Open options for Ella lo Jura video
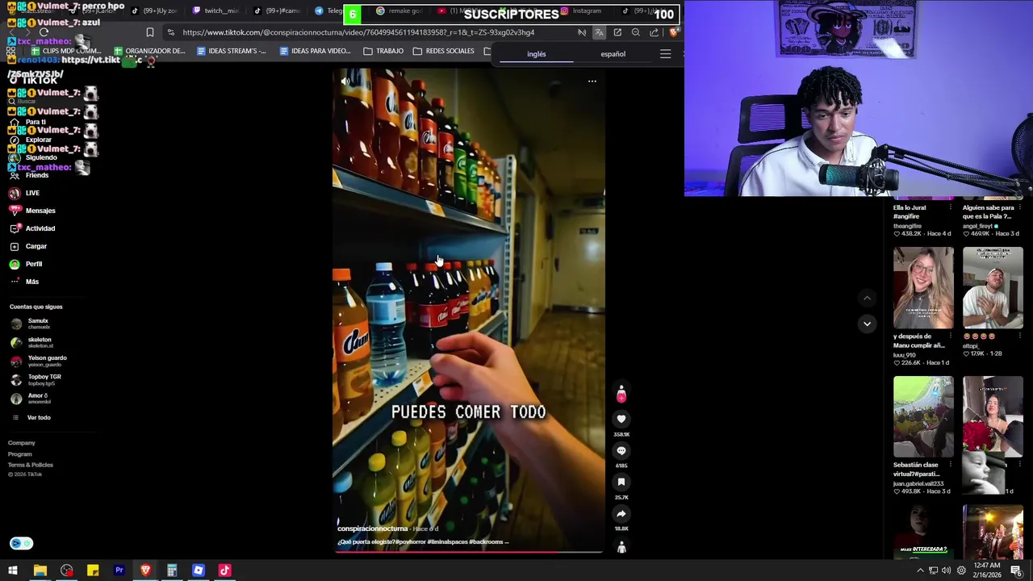1033x581 pixels. [951, 207]
